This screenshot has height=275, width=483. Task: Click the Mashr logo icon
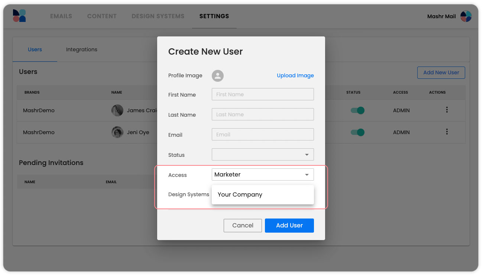tap(19, 16)
